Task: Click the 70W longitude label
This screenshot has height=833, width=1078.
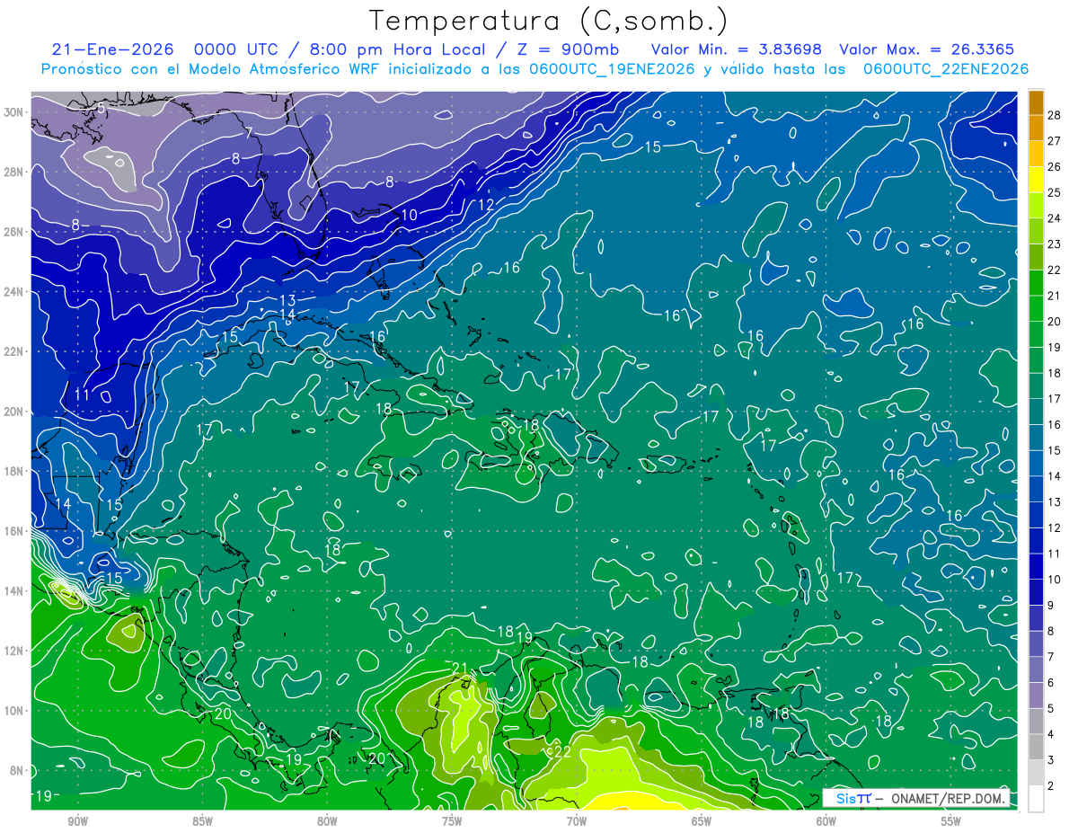Action: point(577,821)
